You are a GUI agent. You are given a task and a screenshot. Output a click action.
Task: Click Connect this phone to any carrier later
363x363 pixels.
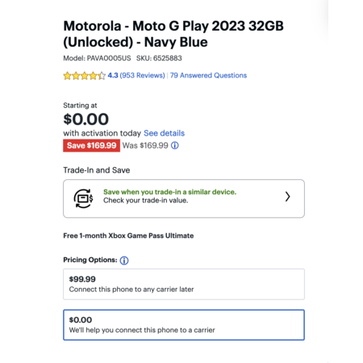131,290
